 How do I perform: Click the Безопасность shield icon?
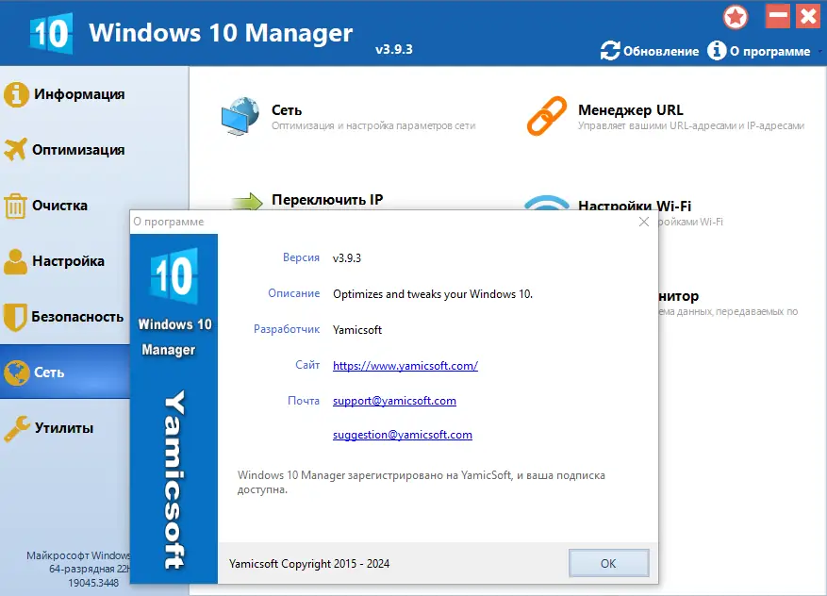point(15,317)
